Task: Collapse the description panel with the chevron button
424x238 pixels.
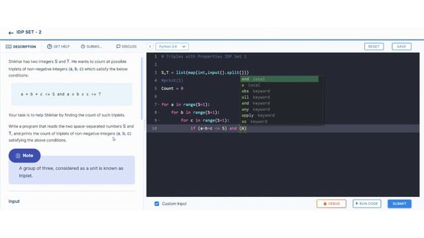Action: tap(150, 46)
